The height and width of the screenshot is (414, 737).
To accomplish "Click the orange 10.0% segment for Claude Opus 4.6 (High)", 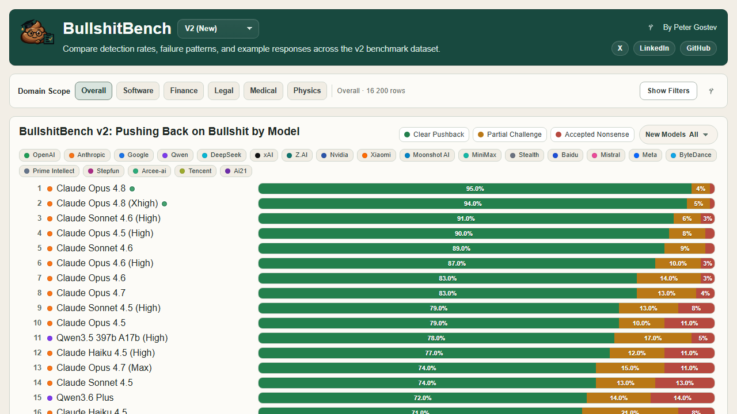I will click(x=678, y=263).
